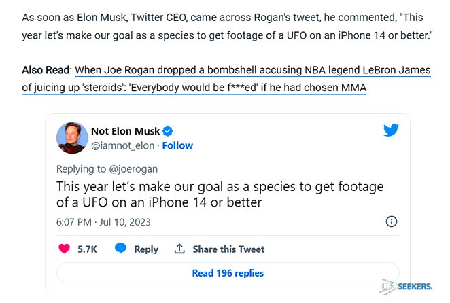Click the Twitter bird logo in the tweet
Image resolution: width=450 pixels, height=303 pixels.
point(390,130)
